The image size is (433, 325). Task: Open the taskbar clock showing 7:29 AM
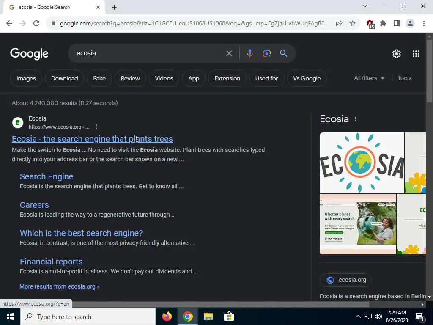click(397, 317)
